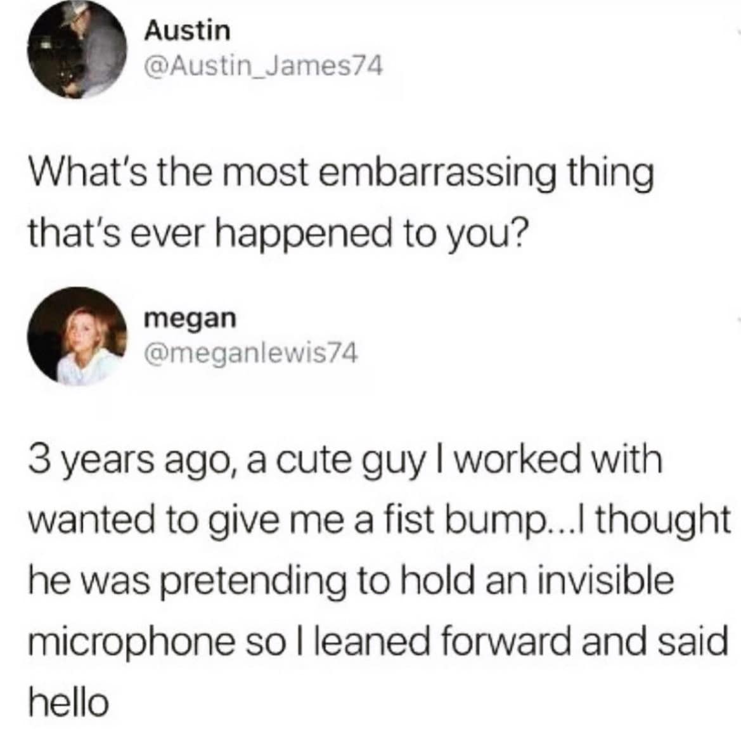
Task: Click the word "thought" in megan's reply
Action: pos(662,520)
